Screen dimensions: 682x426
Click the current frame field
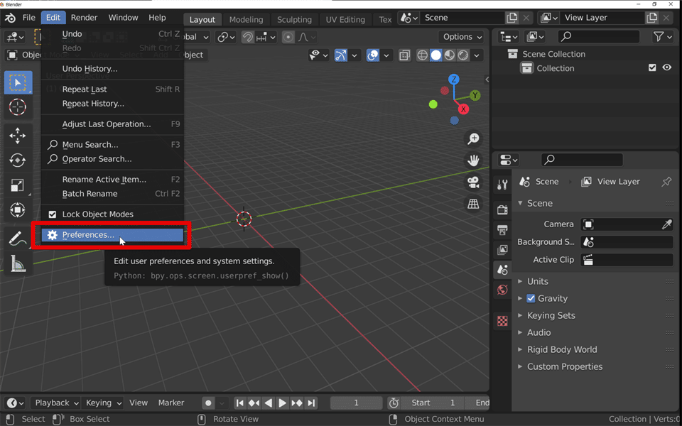(356, 403)
